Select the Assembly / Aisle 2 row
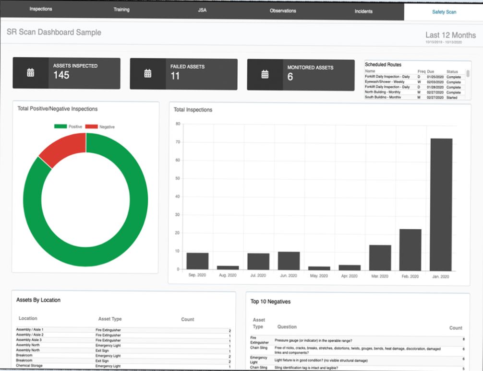The width and height of the screenshot is (483, 371). [123, 335]
